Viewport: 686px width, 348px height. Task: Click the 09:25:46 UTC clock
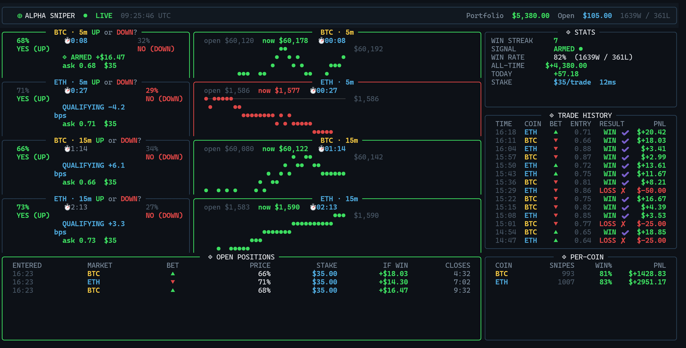point(146,16)
